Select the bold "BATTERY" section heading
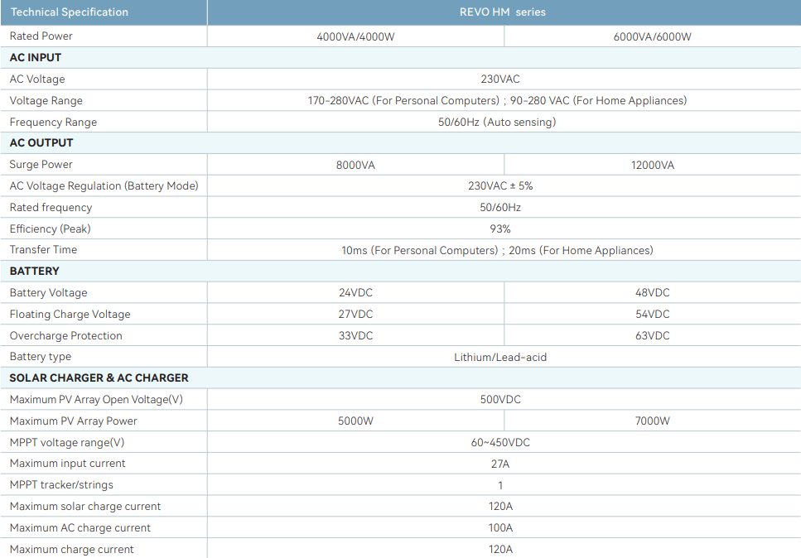801x558 pixels. coord(34,271)
